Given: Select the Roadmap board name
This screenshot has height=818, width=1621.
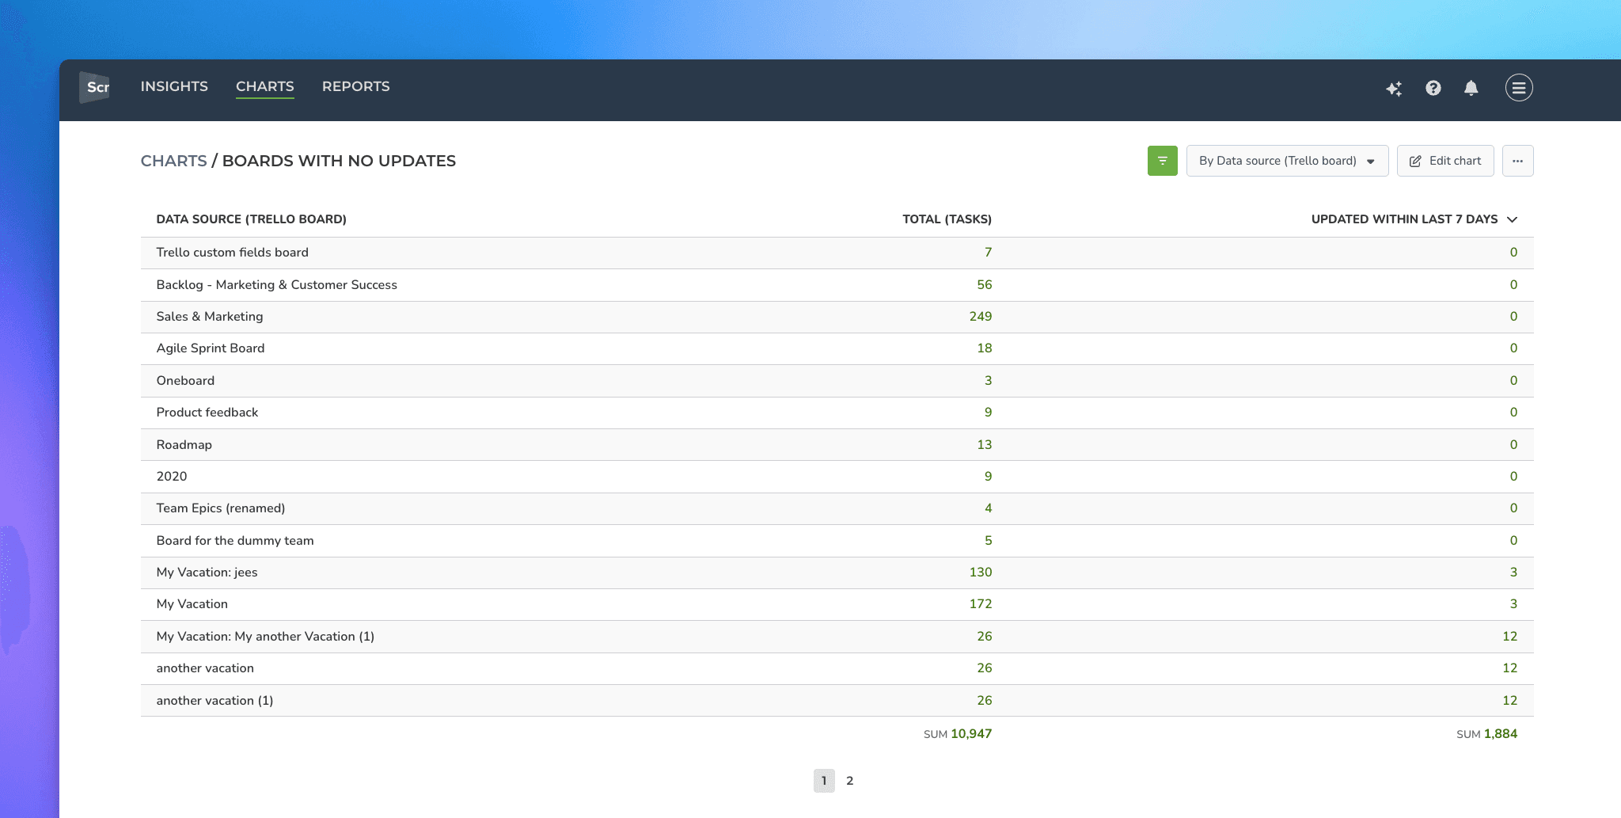Looking at the screenshot, I should click(184, 445).
